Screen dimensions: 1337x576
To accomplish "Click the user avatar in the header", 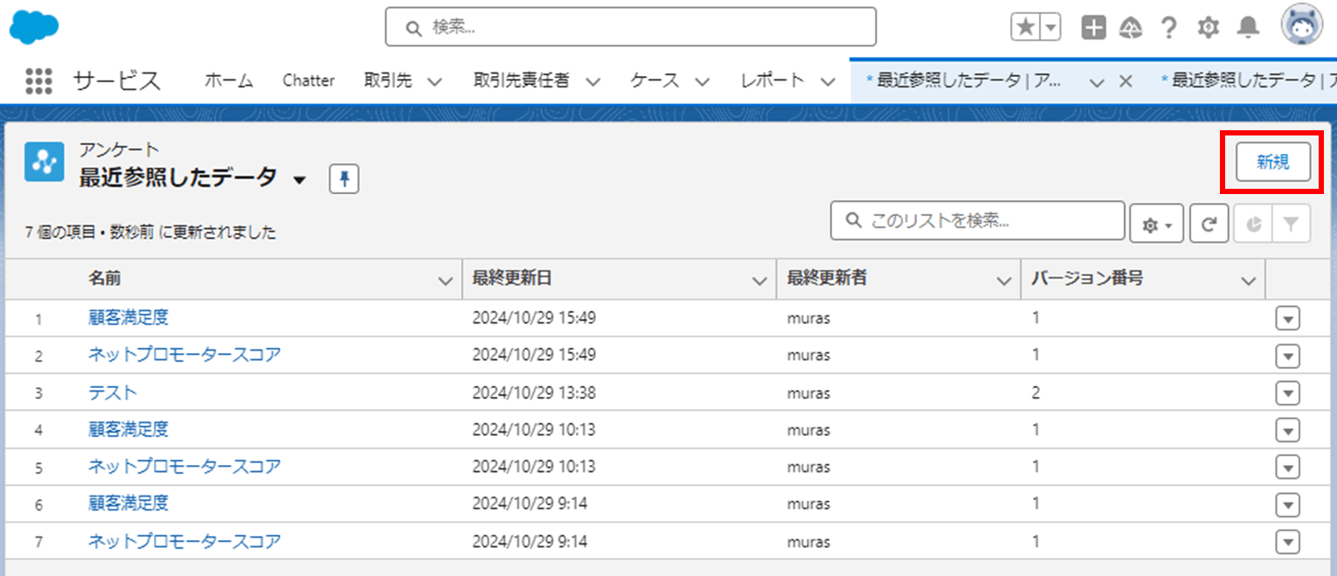I will tap(1301, 24).
